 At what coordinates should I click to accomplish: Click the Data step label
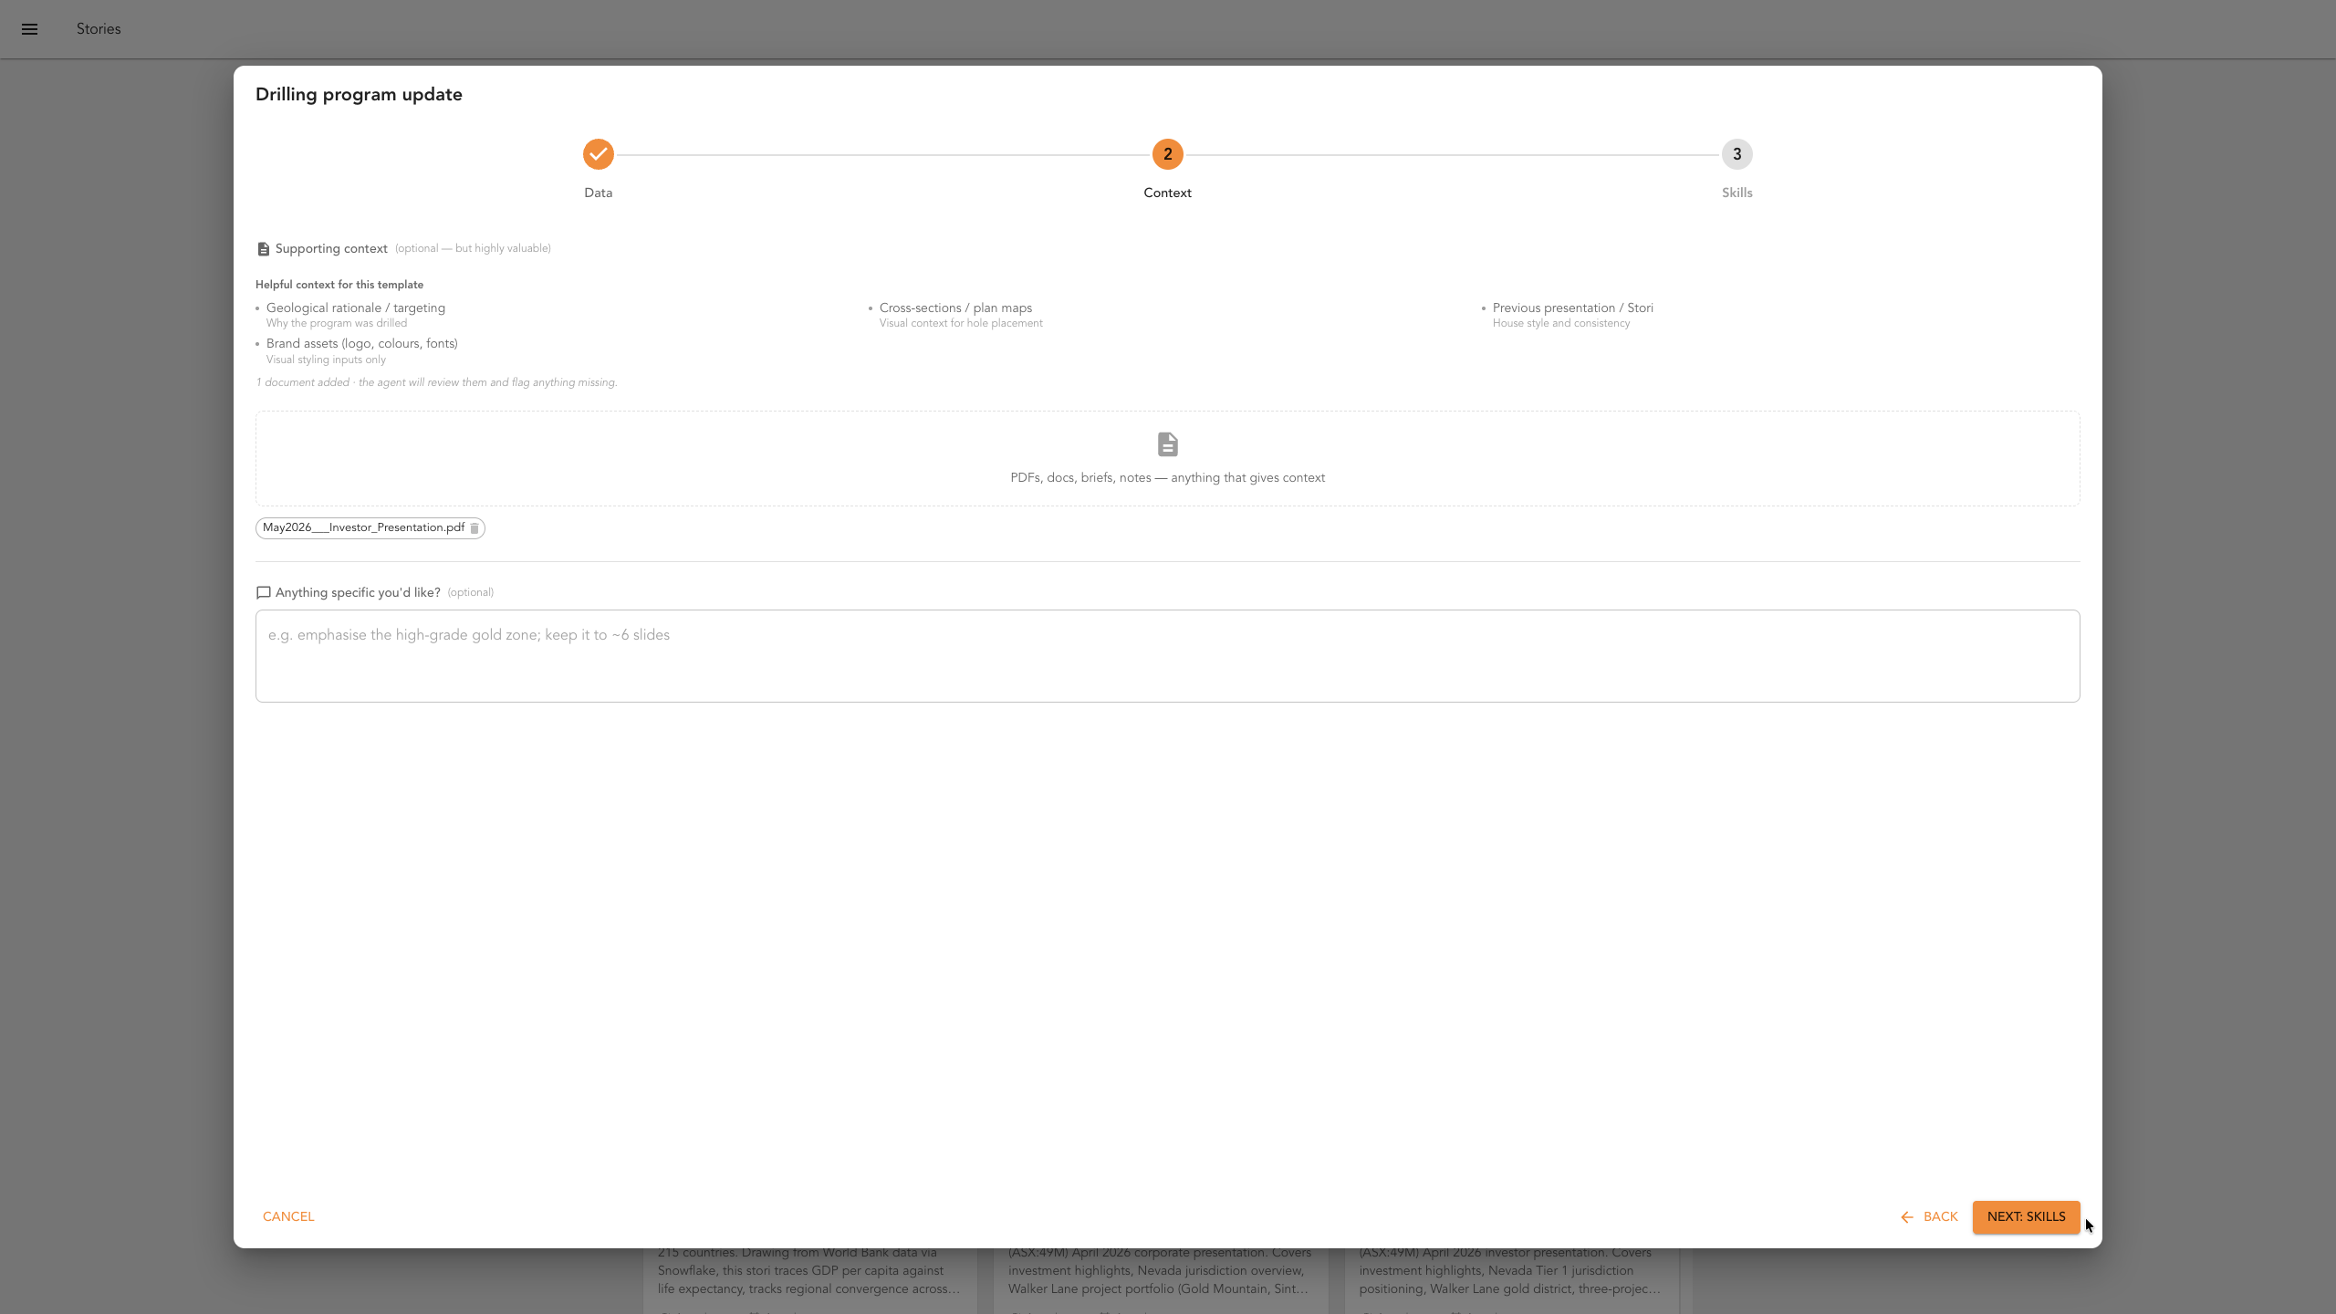[599, 193]
